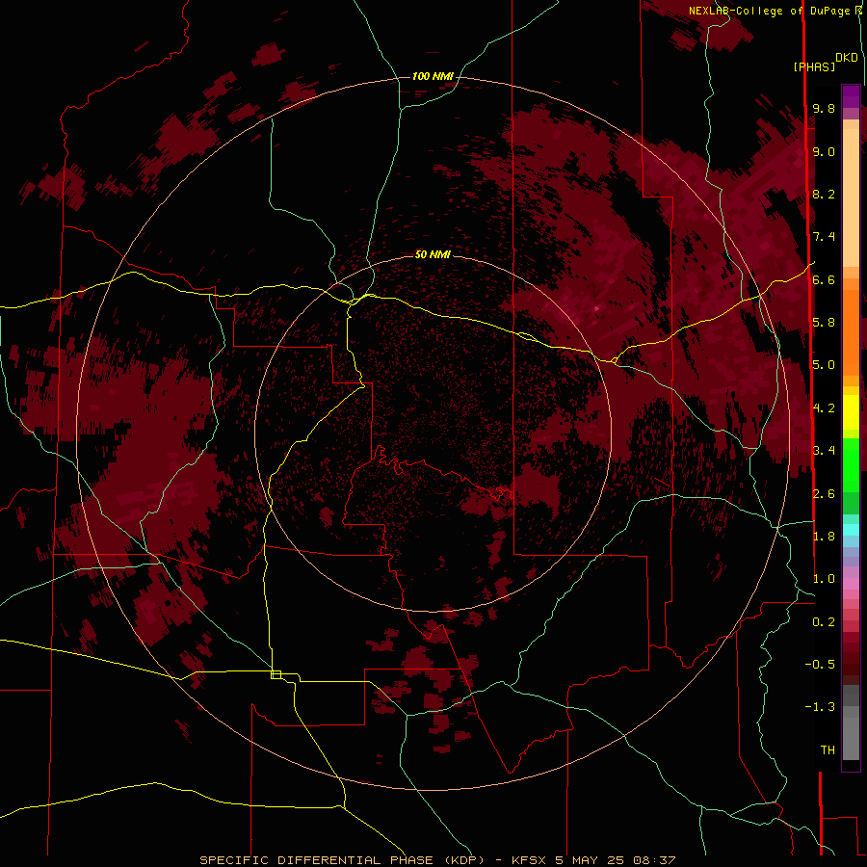
Task: Pick the yellow band of the color scale
Action: 851,412
